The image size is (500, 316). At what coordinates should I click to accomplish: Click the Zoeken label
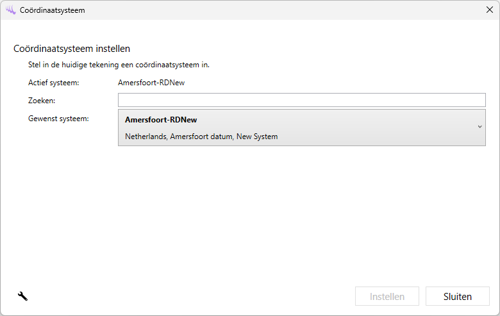coord(42,101)
